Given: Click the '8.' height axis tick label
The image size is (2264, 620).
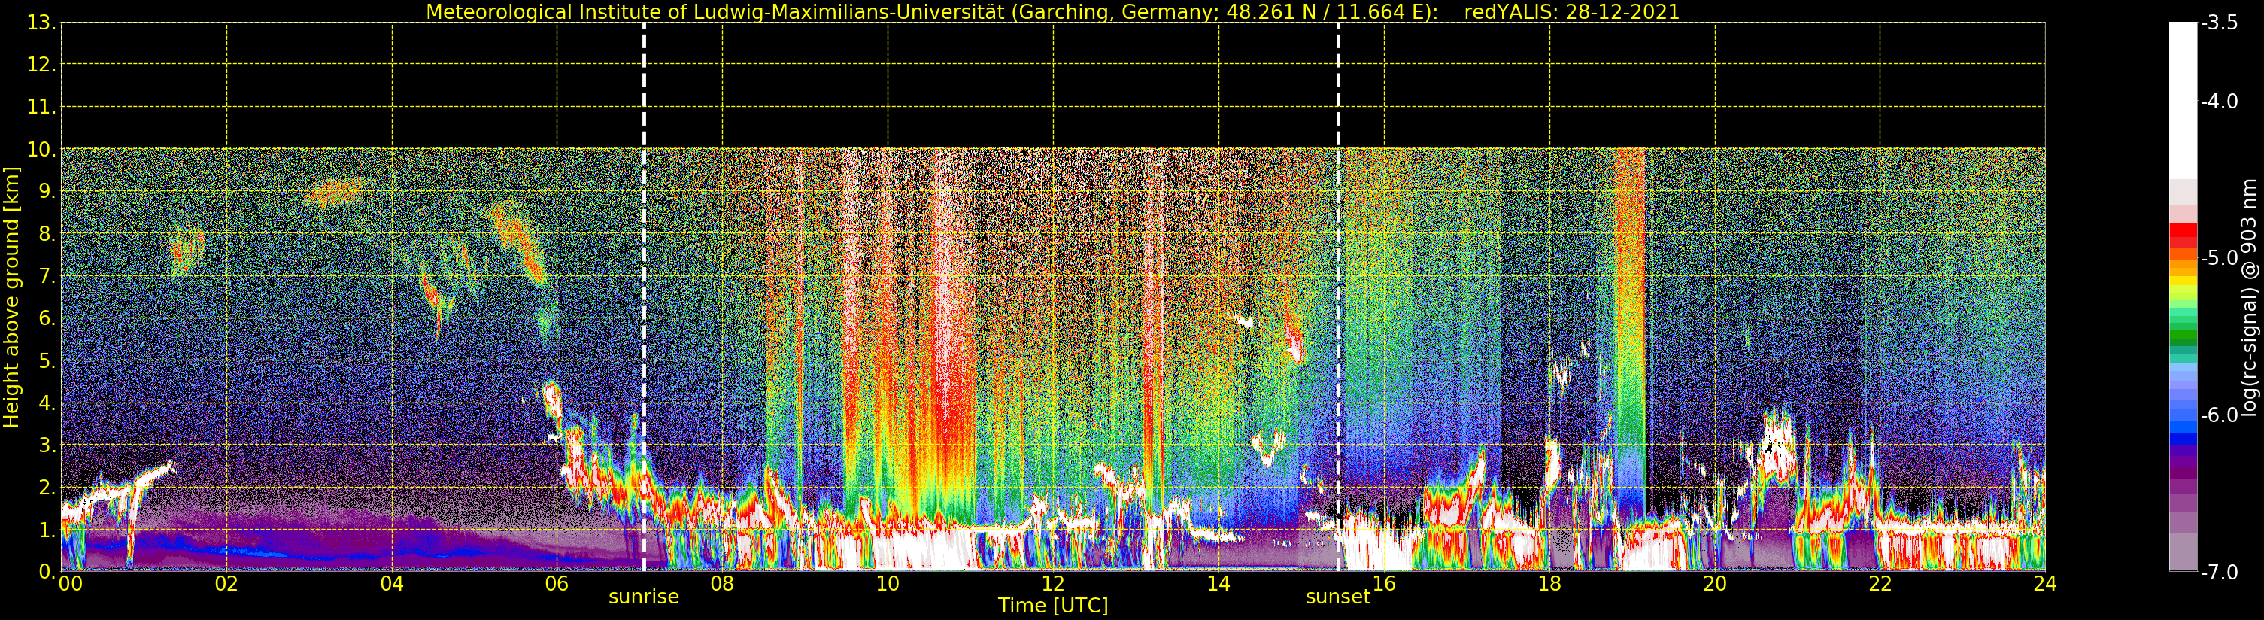Looking at the screenshot, I should pyautogui.click(x=47, y=234).
